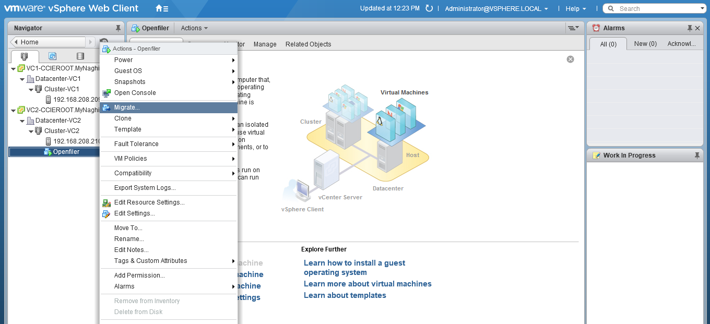Refresh the vSphere client view

coord(429,8)
